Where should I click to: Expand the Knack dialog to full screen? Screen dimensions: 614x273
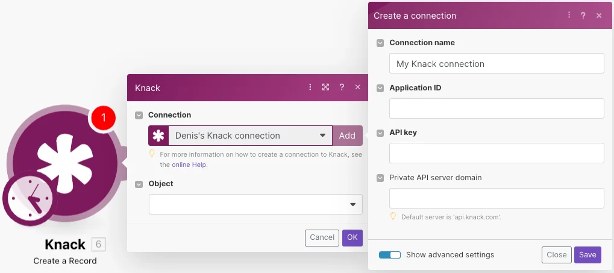tap(325, 87)
